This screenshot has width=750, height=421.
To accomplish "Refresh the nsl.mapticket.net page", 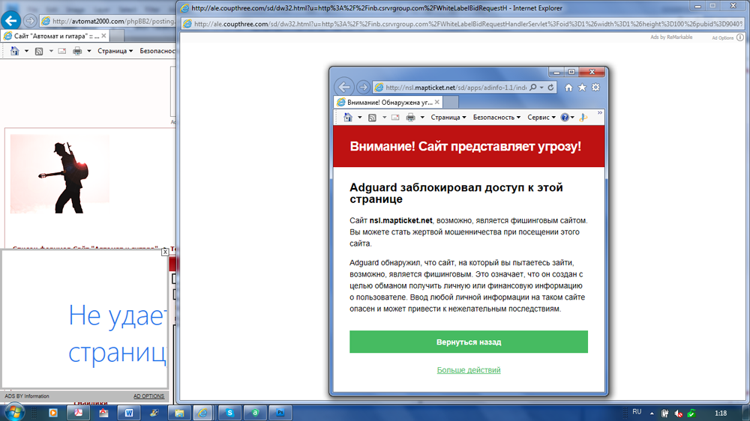I will 550,88.
